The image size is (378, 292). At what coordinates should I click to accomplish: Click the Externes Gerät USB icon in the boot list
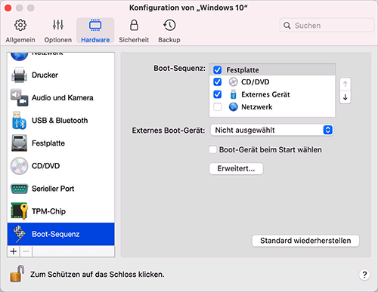click(234, 94)
